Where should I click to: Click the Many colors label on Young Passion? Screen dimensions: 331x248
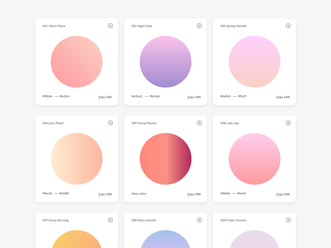tap(139, 193)
